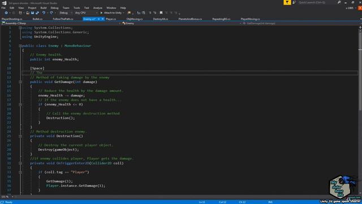
Task: Click the Attach to Unity button
Action: (111, 12)
